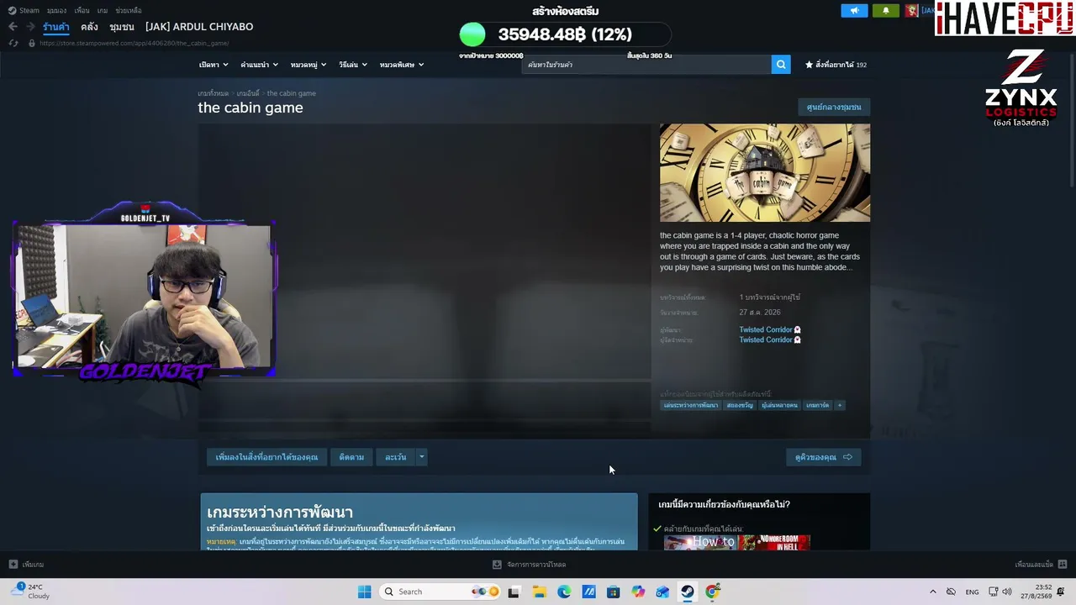Open Microsoft Edge from the taskbar
1076x605 pixels.
click(x=564, y=592)
